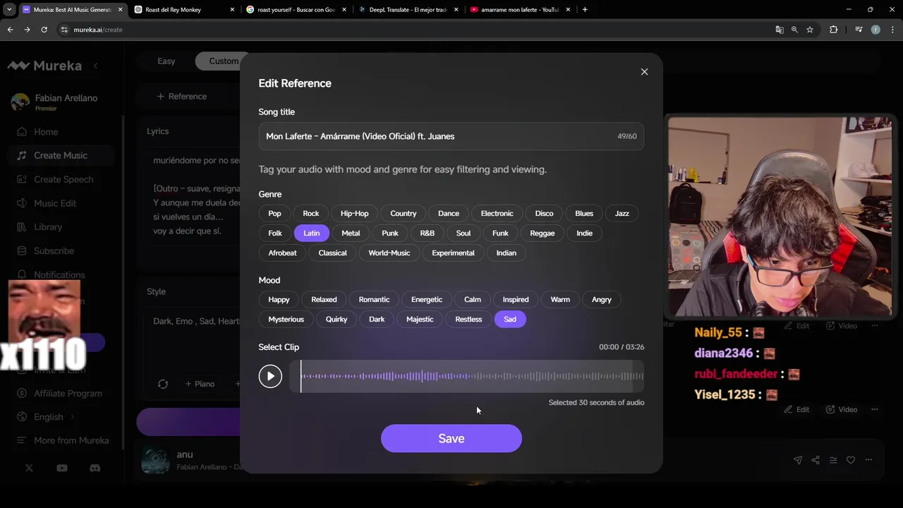Open Subscribe in the sidebar

(x=61, y=251)
